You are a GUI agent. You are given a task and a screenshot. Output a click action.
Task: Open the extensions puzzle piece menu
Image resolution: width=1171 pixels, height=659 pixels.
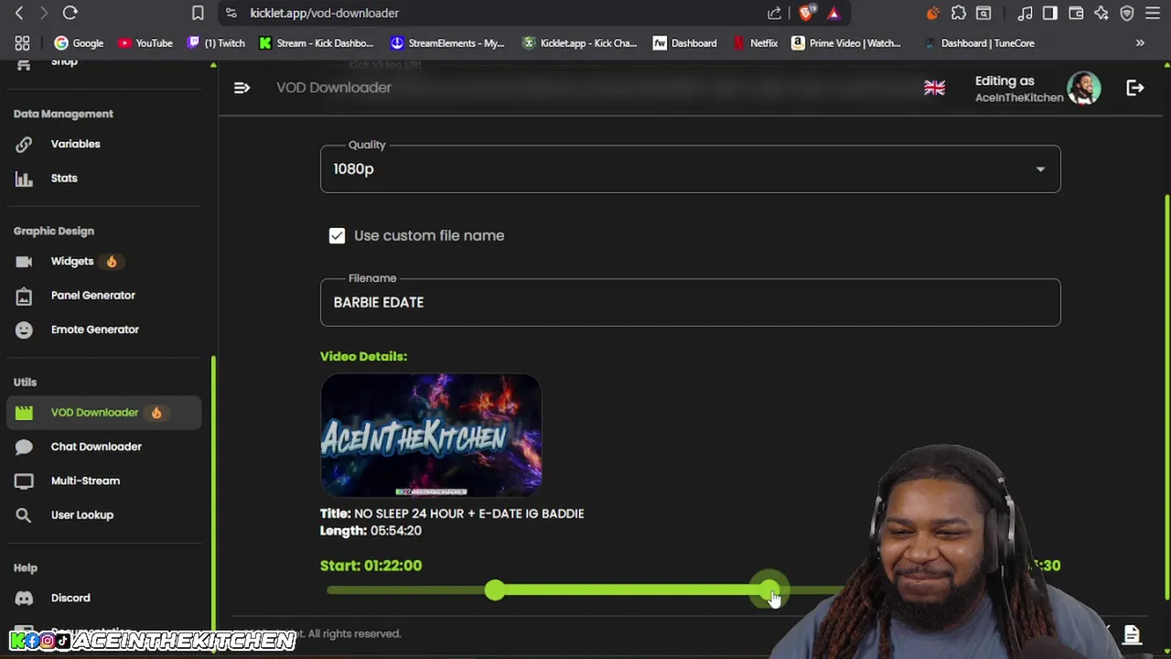[958, 13]
